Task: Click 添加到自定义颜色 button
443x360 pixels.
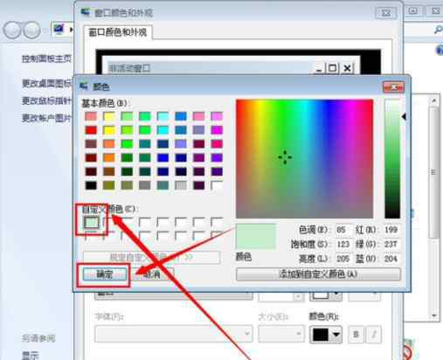Action: tap(318, 273)
